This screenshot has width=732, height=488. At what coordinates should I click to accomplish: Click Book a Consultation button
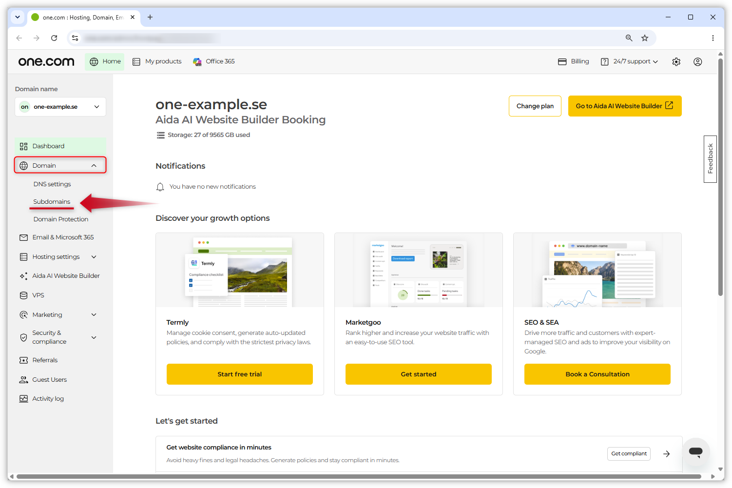point(597,374)
